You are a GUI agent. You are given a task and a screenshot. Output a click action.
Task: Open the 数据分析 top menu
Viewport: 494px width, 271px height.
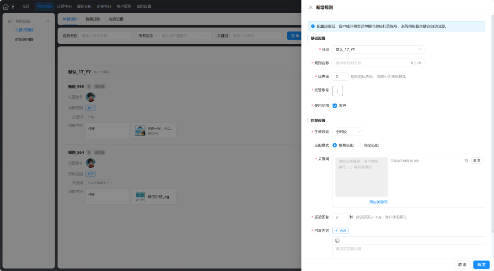(x=84, y=6)
